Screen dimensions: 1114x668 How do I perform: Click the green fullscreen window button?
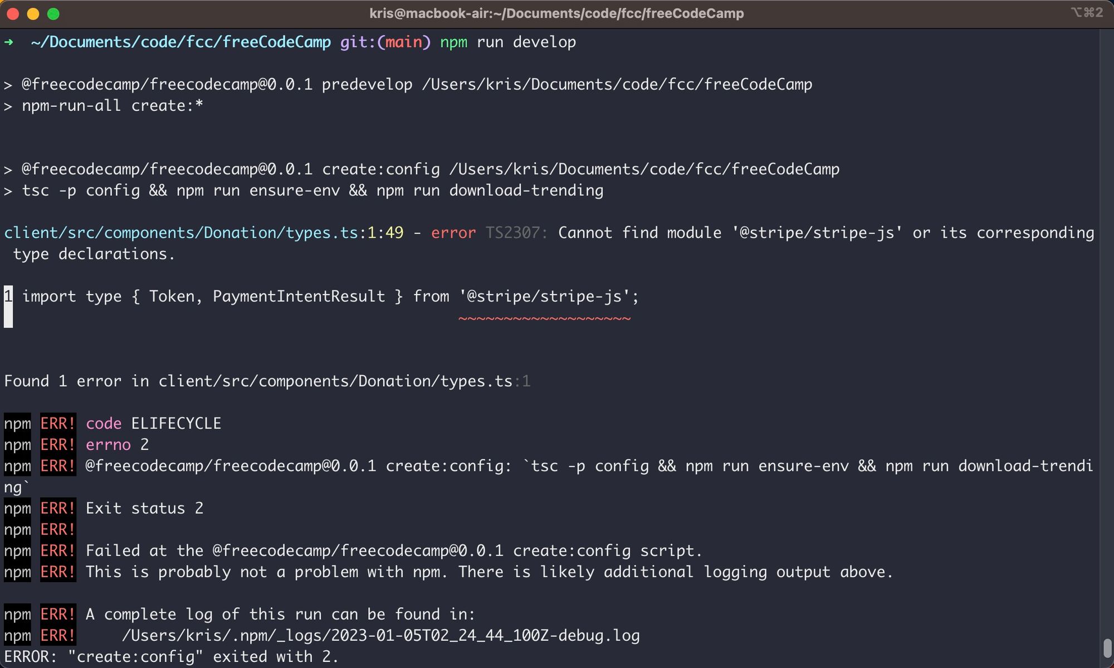coord(53,14)
